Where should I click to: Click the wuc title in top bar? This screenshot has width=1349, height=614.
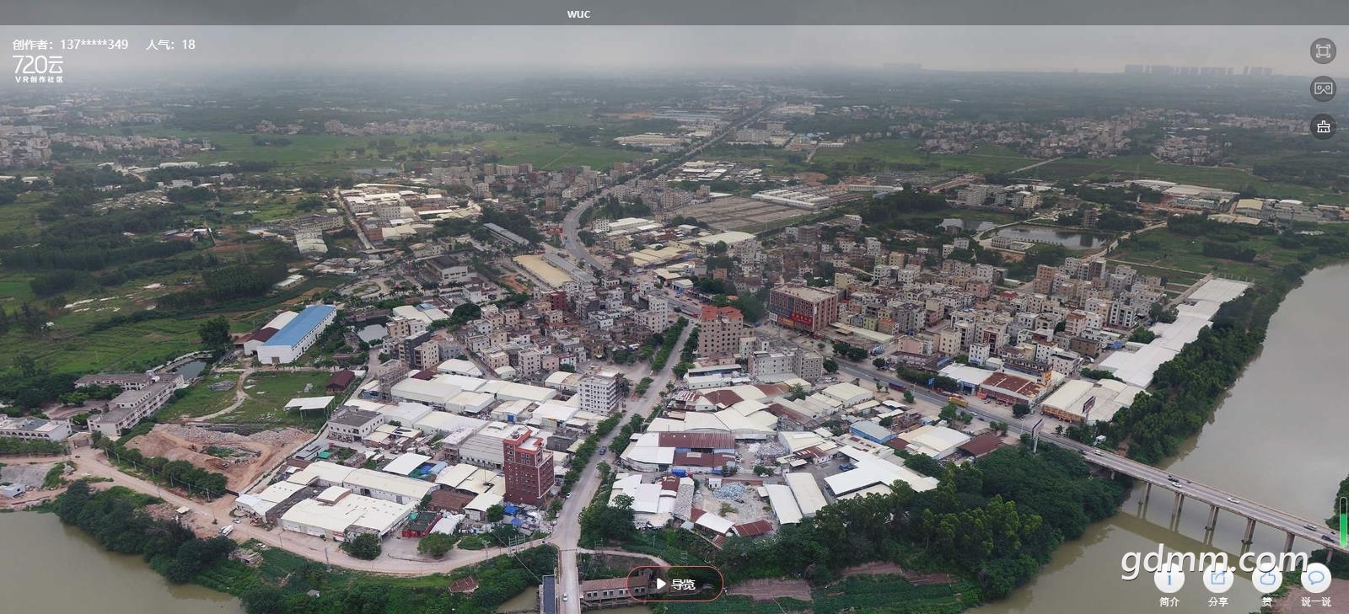point(578,13)
